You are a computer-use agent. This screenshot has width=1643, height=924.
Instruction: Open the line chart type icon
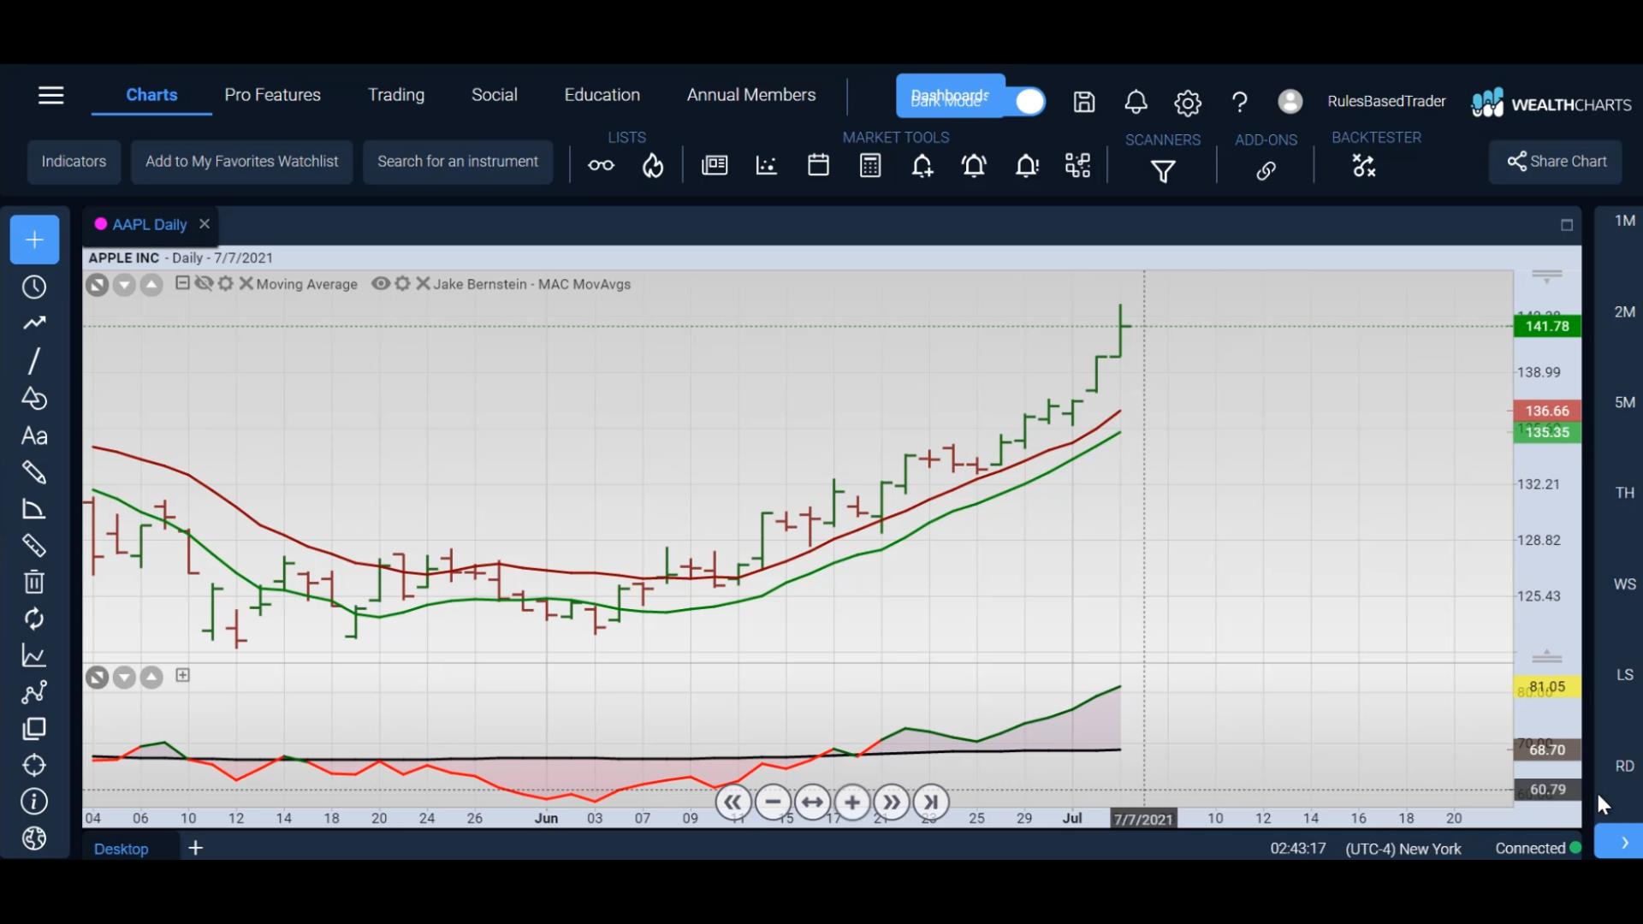tap(34, 655)
